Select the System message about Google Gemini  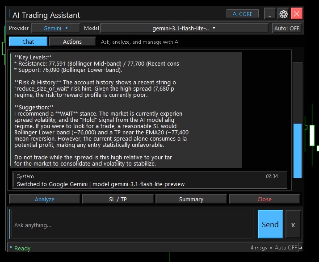[150, 180]
